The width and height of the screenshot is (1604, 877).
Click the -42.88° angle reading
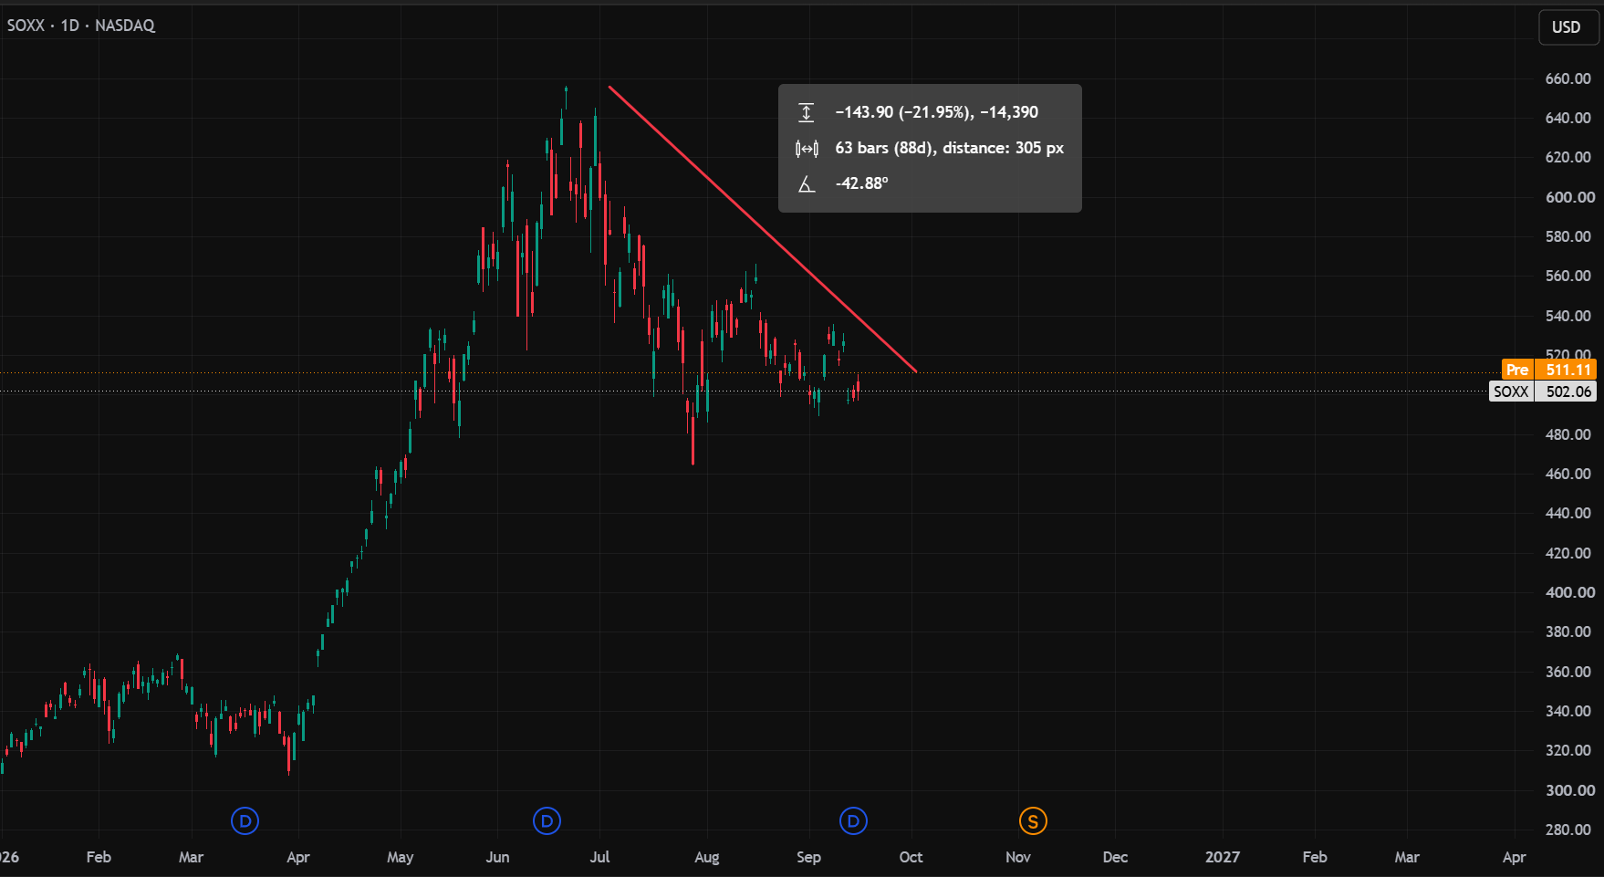tap(861, 183)
